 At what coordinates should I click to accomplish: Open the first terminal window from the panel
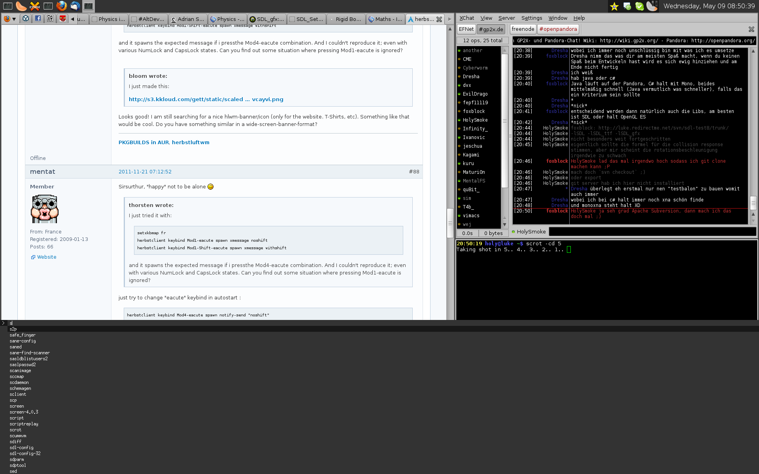(x=8, y=6)
